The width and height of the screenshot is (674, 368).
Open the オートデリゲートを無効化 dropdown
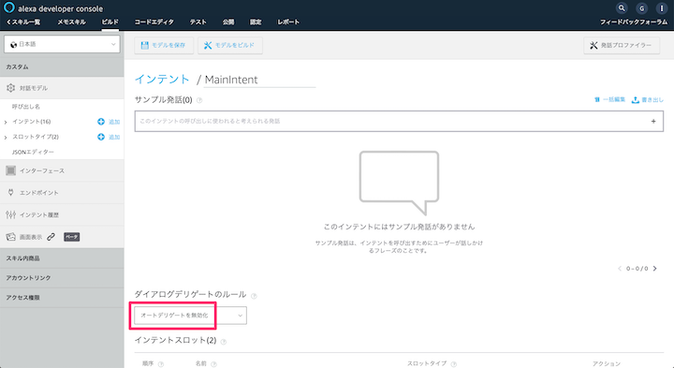[190, 316]
